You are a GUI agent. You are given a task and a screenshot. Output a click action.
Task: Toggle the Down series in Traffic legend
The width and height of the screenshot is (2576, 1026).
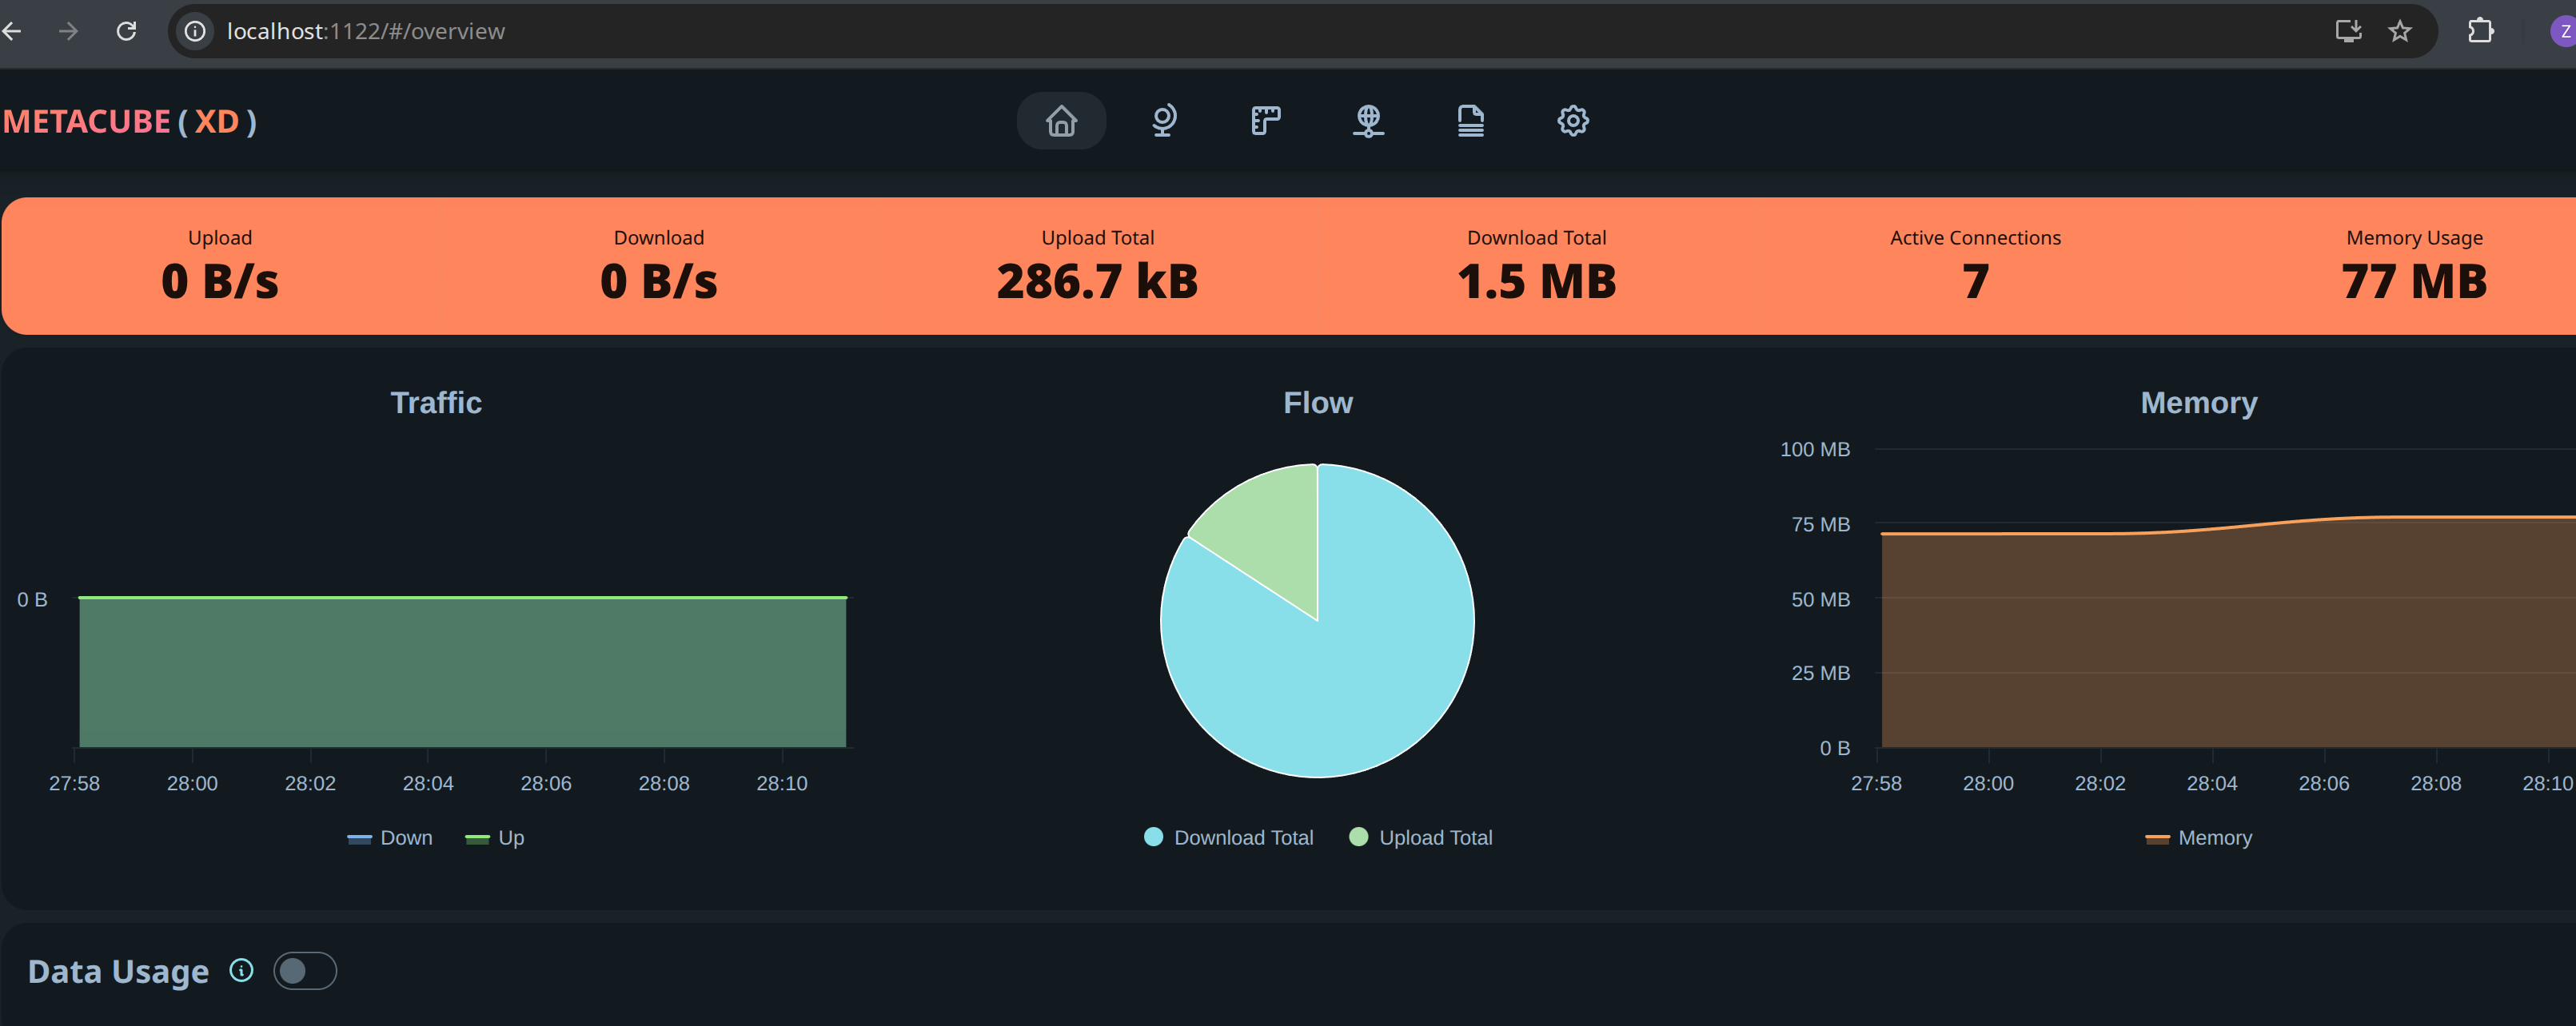pyautogui.click(x=390, y=838)
